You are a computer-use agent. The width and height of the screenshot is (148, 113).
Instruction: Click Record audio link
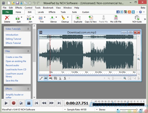(12, 65)
